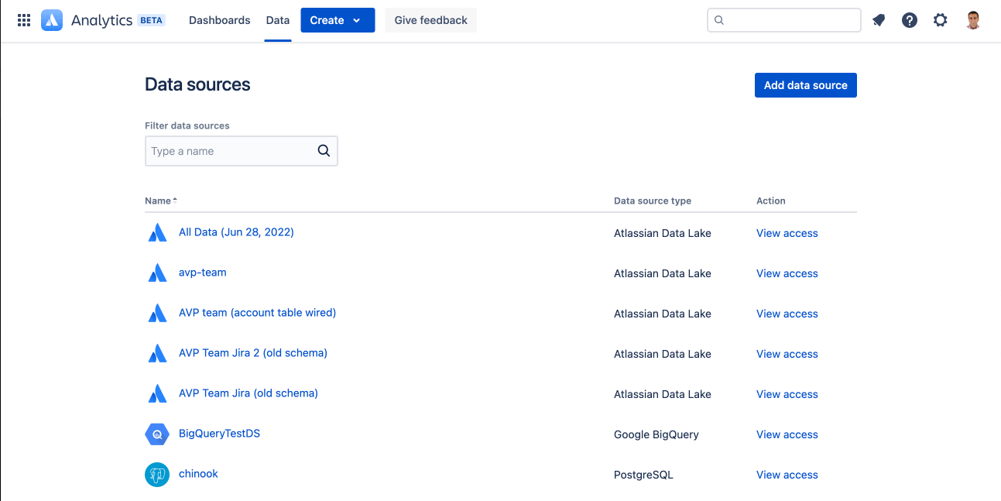This screenshot has width=1001, height=501.
Task: Click the Add data source button
Action: pos(806,85)
